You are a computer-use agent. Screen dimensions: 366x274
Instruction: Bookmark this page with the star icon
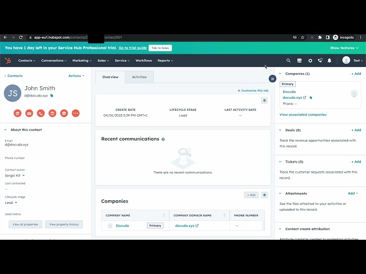tap(303, 37)
